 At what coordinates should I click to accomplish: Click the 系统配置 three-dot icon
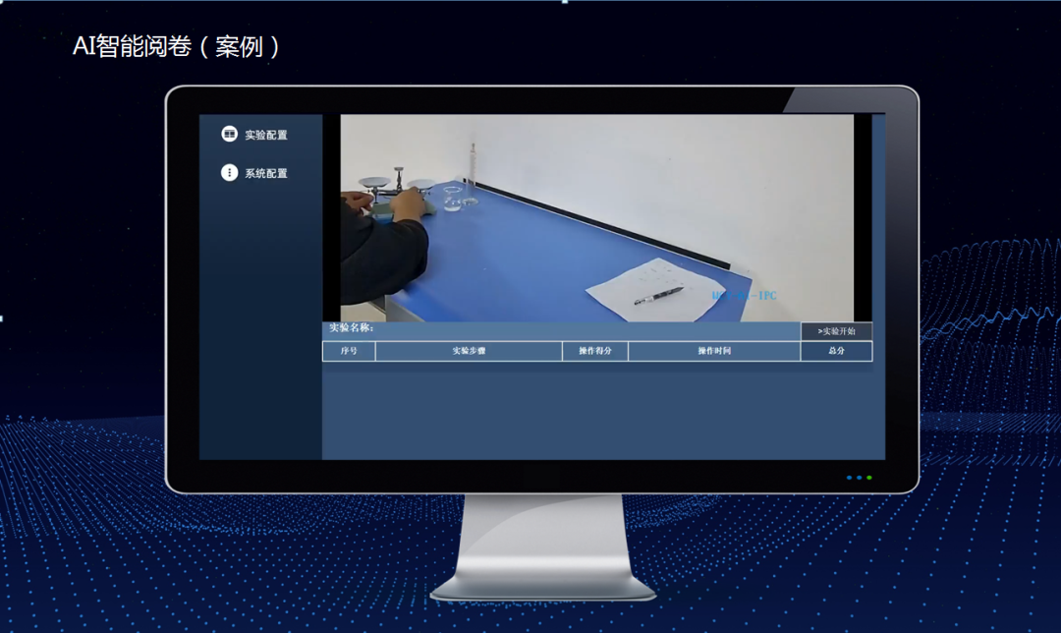229,173
